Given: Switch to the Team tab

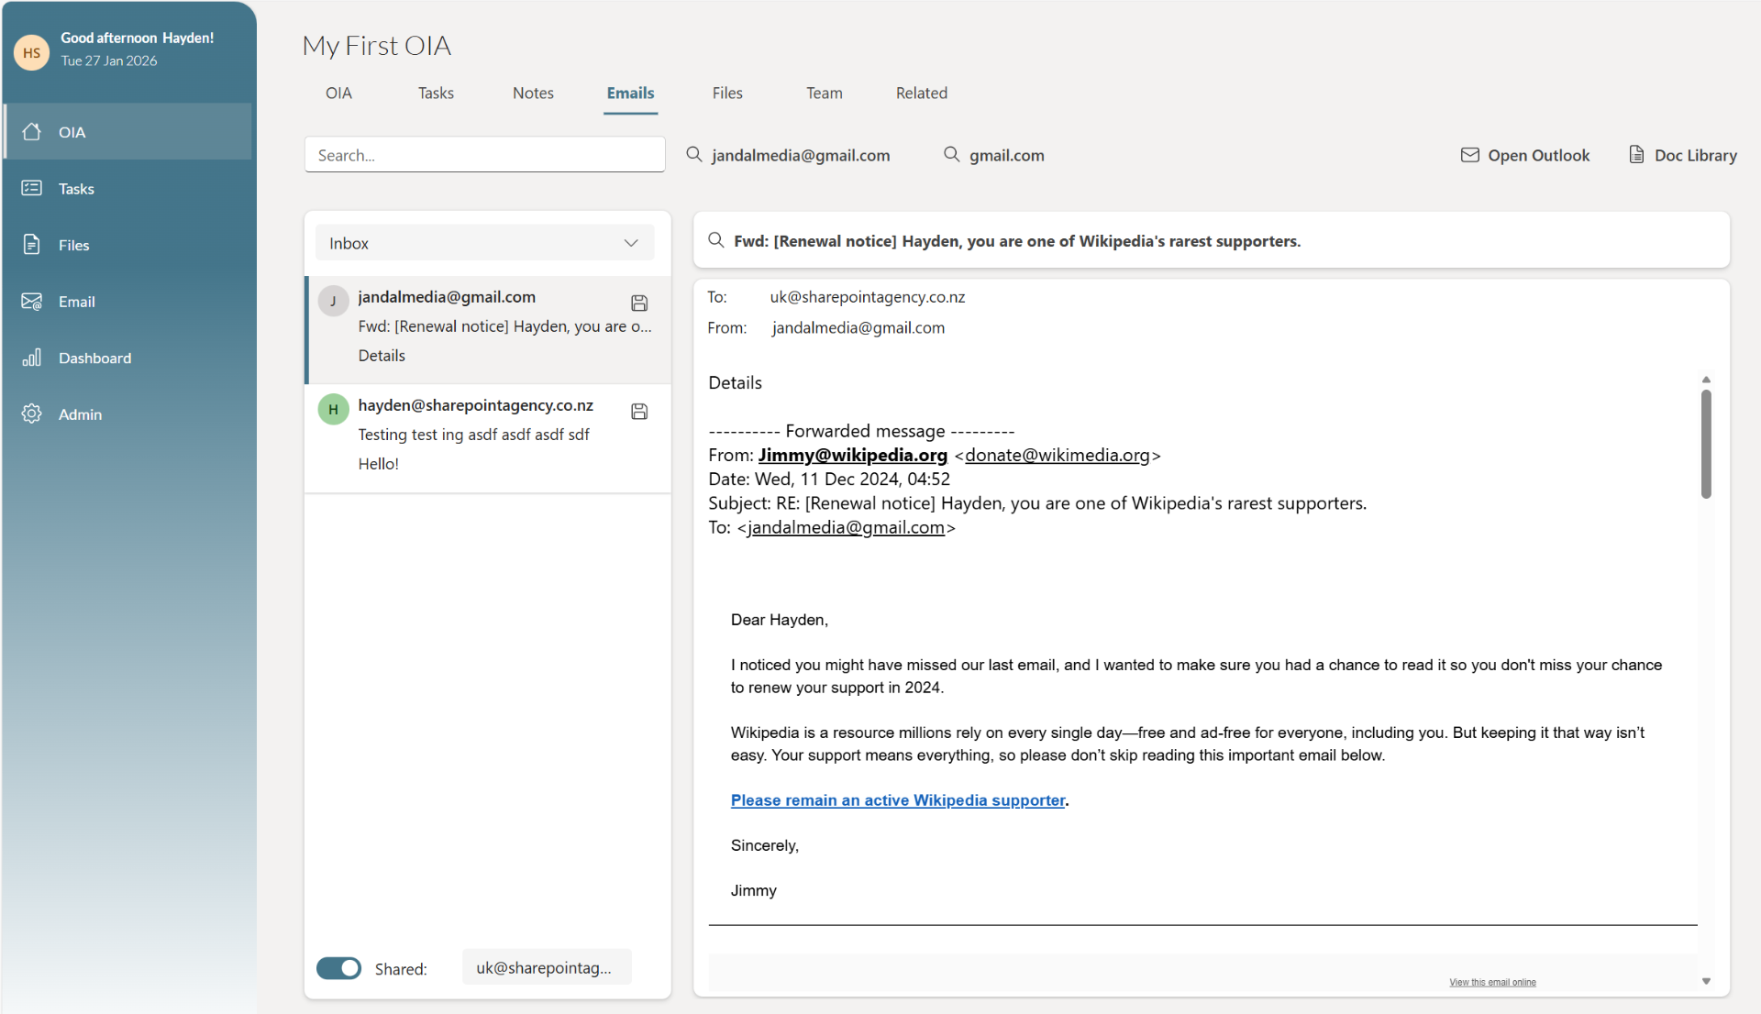Looking at the screenshot, I should tap(825, 94).
